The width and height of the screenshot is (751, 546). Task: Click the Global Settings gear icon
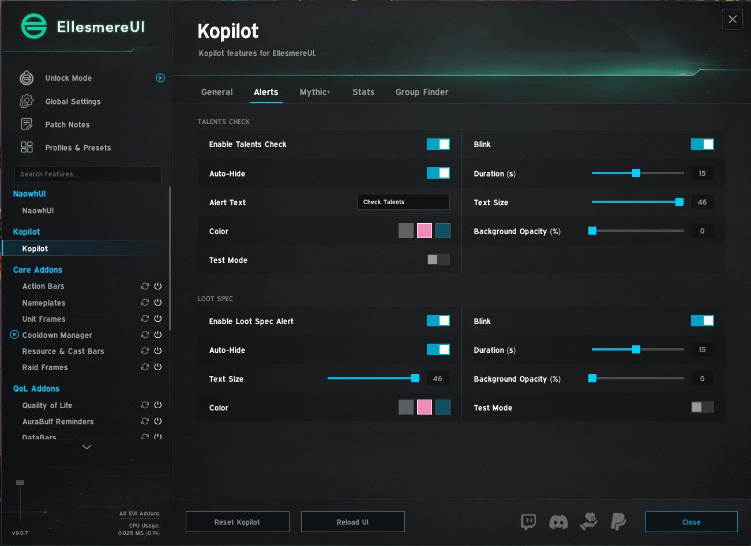[27, 101]
